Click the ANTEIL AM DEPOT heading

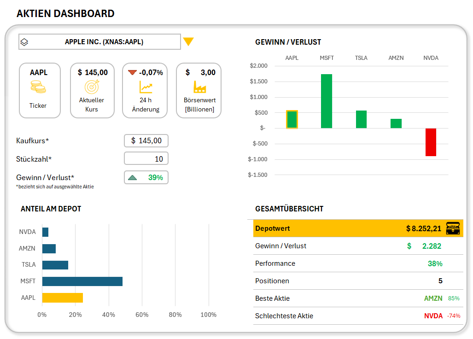tap(51, 209)
